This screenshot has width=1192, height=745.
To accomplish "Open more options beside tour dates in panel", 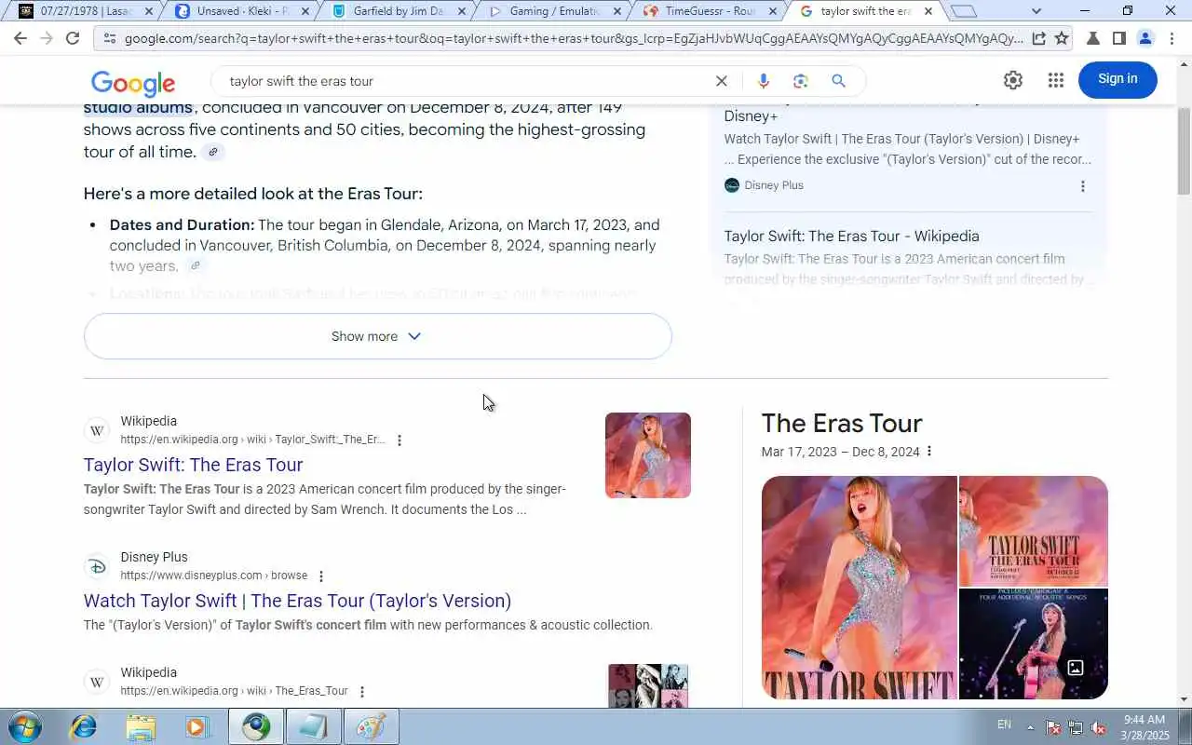I will coord(928,452).
